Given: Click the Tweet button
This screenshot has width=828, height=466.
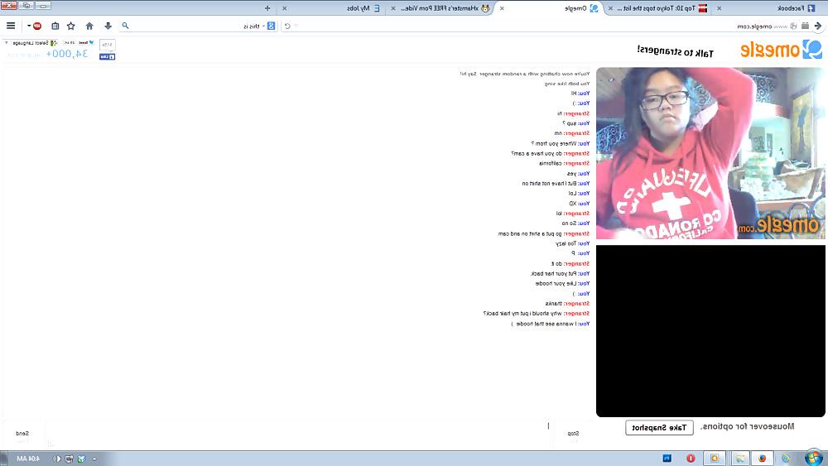Looking at the screenshot, I should pos(87,43).
